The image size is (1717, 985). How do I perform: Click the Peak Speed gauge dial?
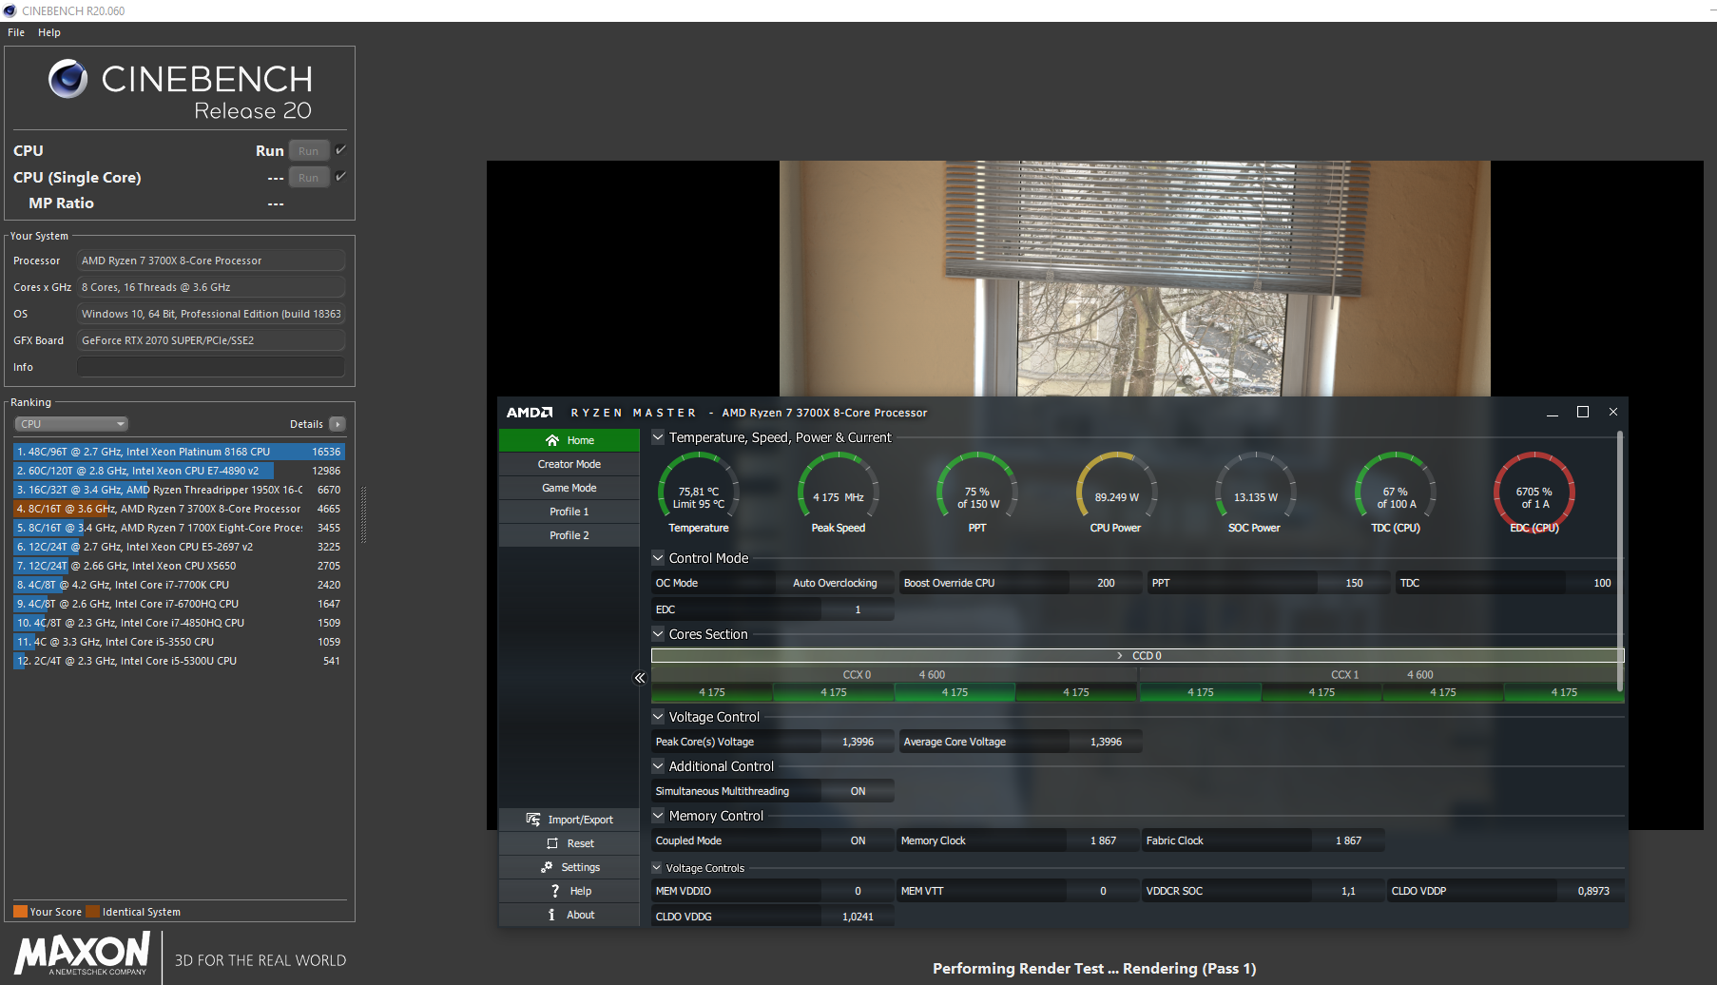[839, 492]
